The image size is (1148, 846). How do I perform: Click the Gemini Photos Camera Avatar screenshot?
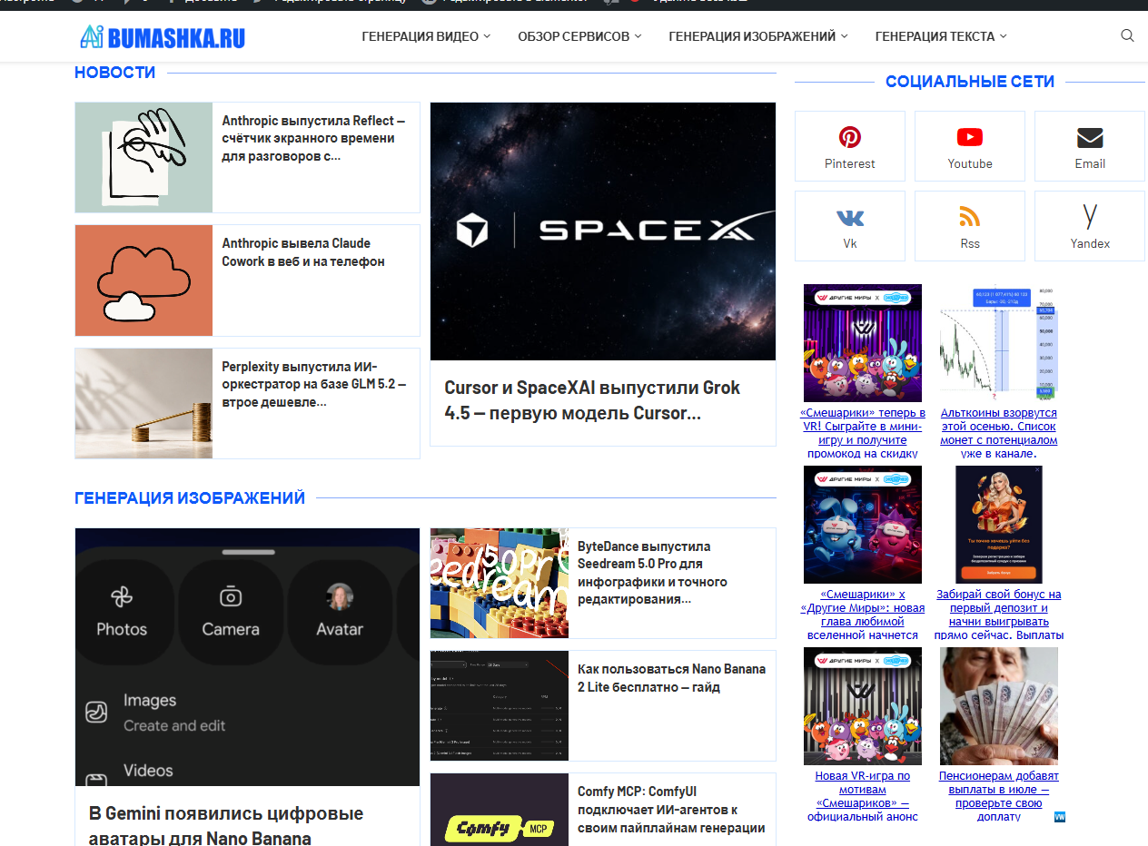click(247, 657)
